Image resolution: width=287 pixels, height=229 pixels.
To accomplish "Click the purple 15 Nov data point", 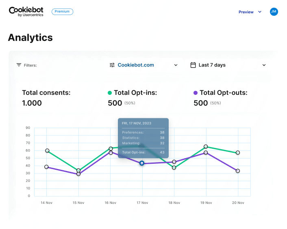I will tap(78, 174).
